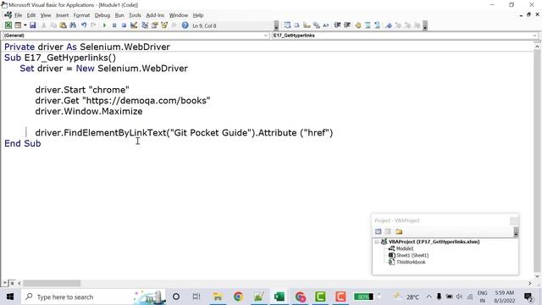Select Module1 in project tree
Image resolution: width=542 pixels, height=305 pixels.
coord(405,248)
